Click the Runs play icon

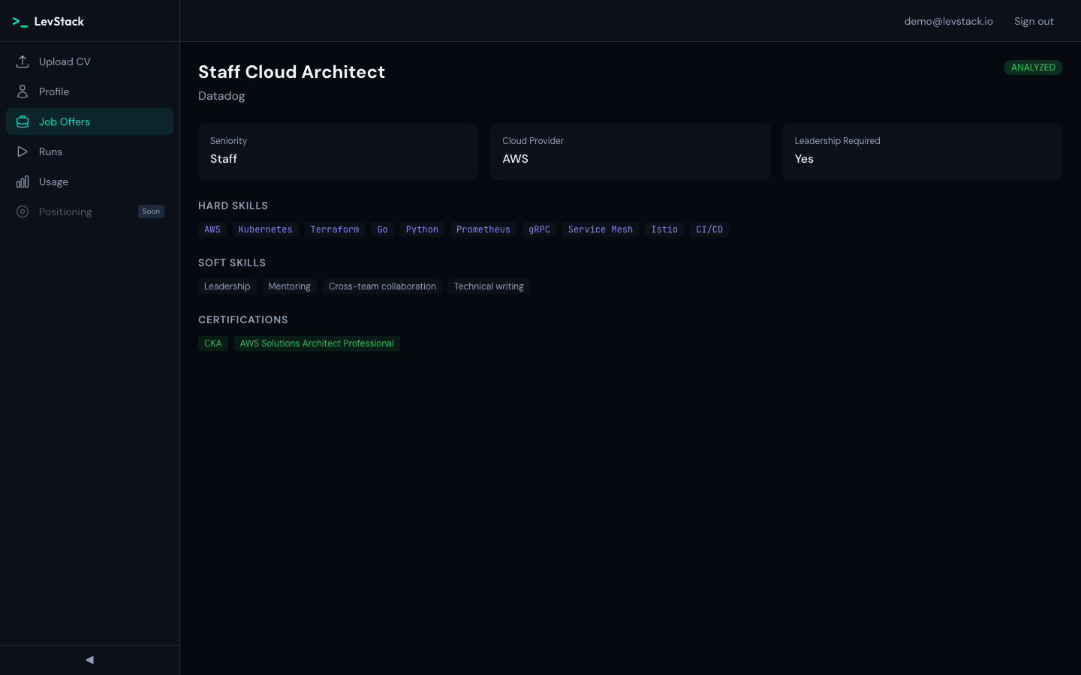(23, 151)
